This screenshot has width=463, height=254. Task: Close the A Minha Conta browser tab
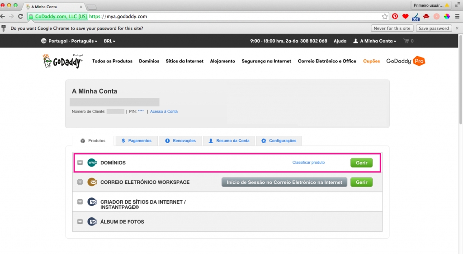click(81, 6)
